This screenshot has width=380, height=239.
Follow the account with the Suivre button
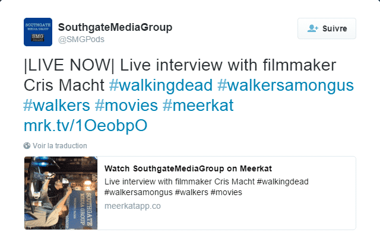[x=327, y=28]
